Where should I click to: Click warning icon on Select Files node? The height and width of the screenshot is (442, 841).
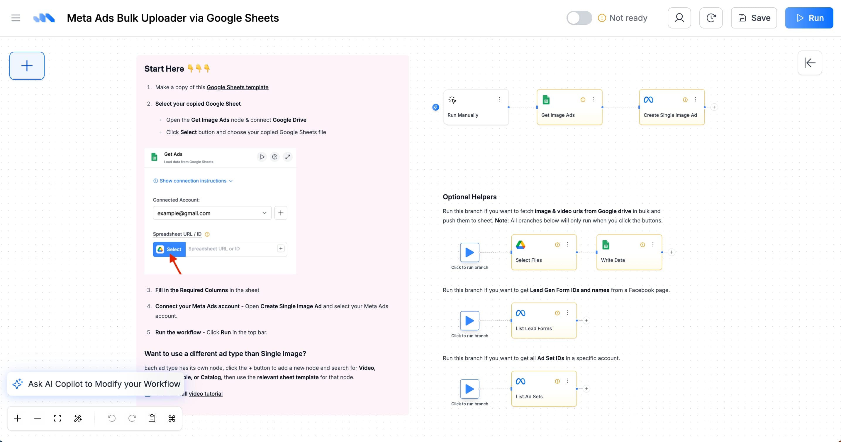557,245
